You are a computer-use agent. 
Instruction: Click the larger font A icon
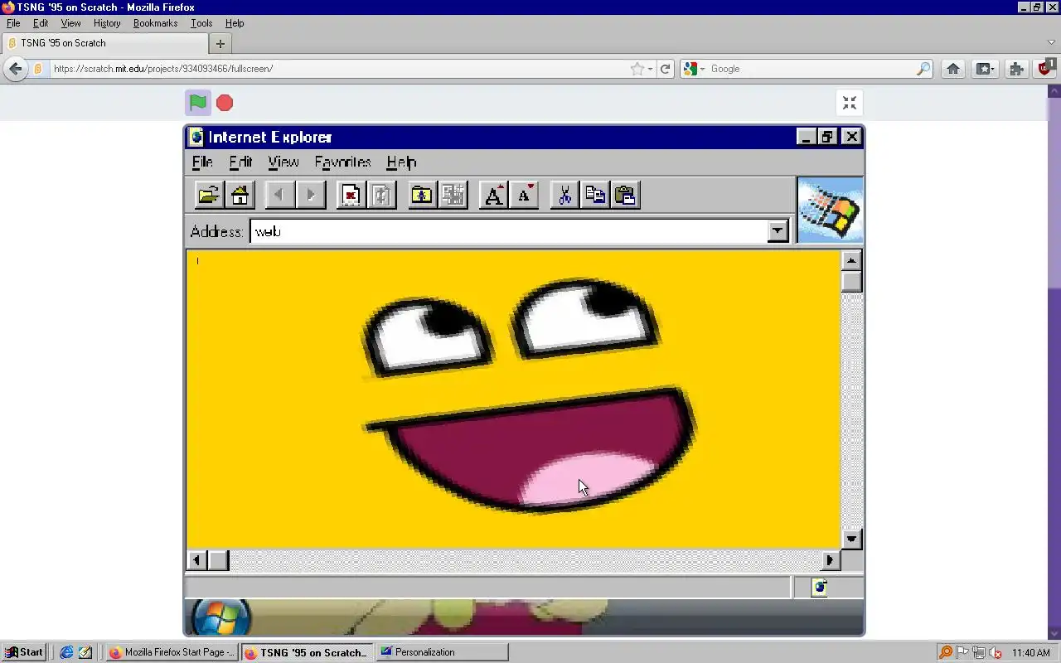click(493, 195)
